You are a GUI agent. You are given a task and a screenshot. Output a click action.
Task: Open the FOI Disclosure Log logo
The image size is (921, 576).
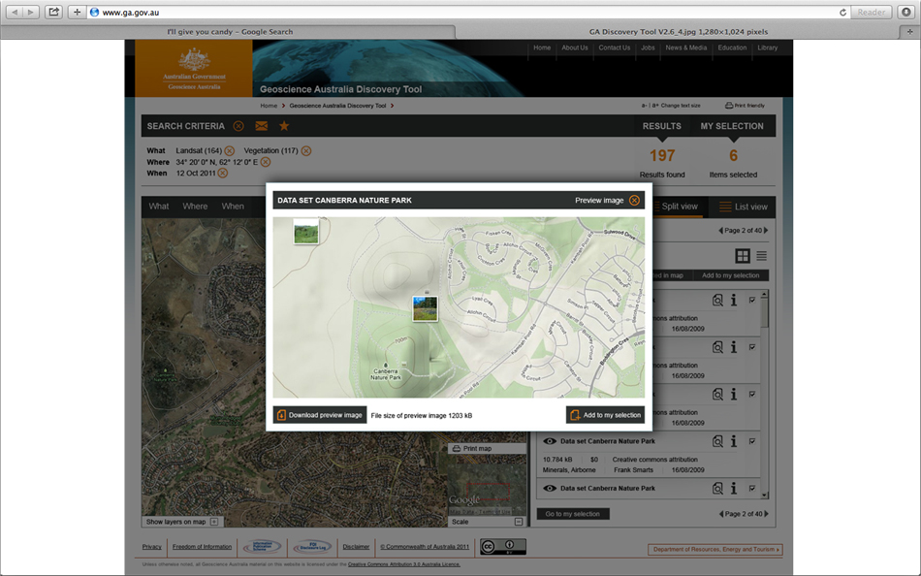pos(313,547)
